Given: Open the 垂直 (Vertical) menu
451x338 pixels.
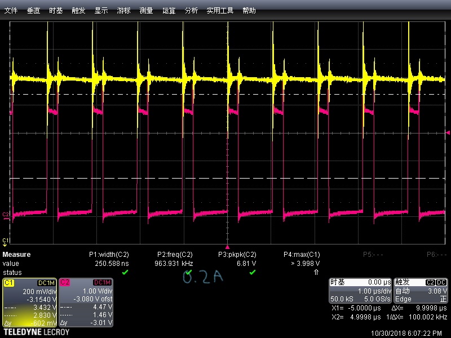Looking at the screenshot, I should [33, 11].
